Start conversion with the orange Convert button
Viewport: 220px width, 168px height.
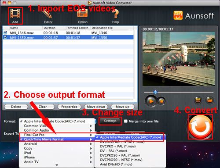pyautogui.click(x=200, y=127)
